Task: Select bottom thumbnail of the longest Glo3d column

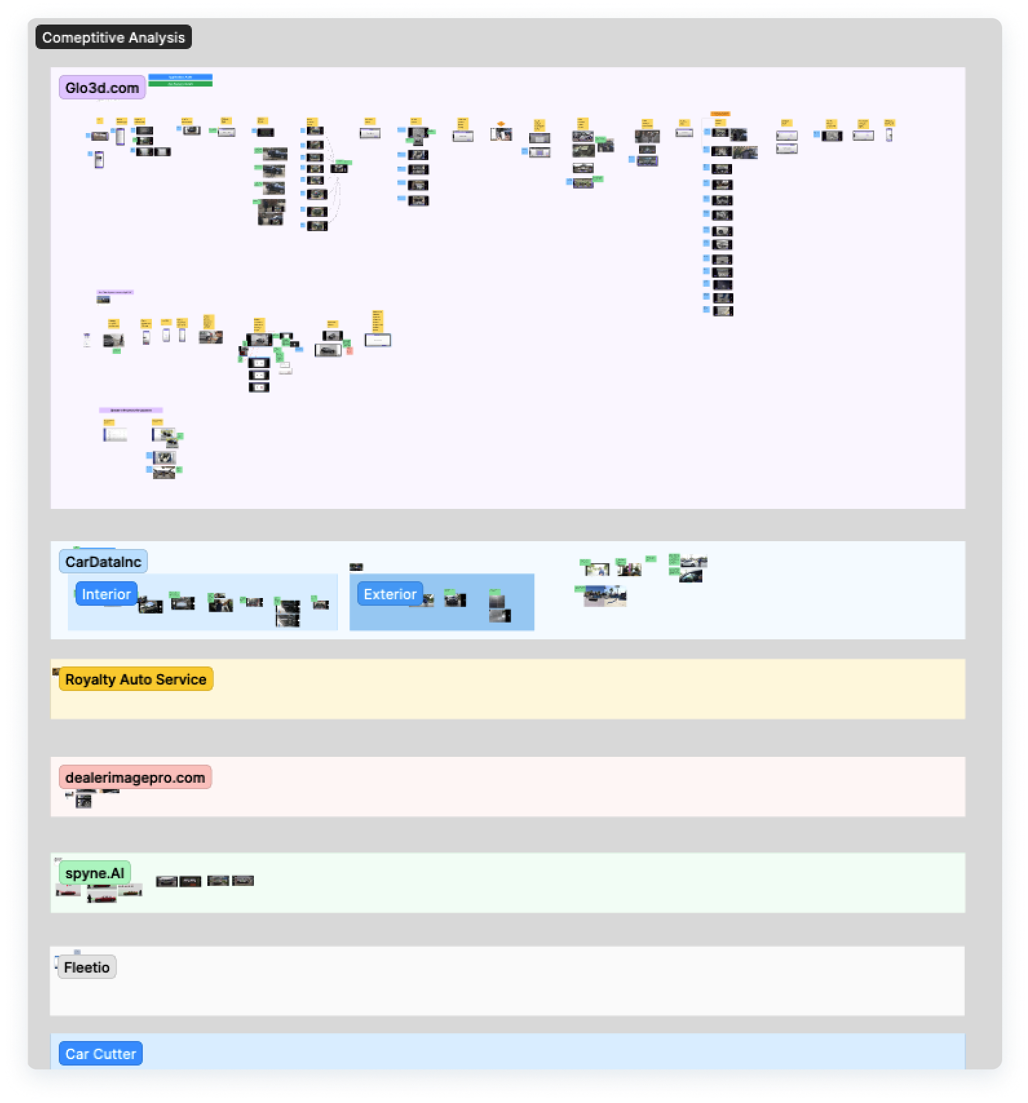Action: point(722,311)
